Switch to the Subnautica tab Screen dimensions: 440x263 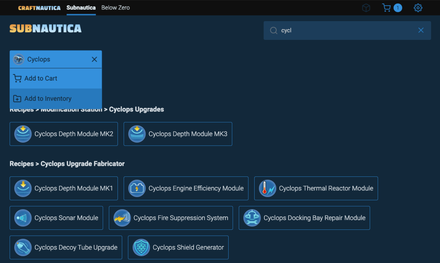81,8
